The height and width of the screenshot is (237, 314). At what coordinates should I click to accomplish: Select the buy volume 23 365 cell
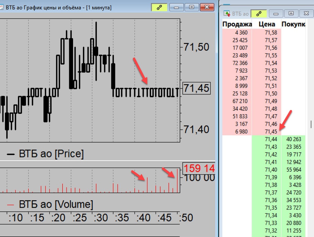[x=294, y=147]
